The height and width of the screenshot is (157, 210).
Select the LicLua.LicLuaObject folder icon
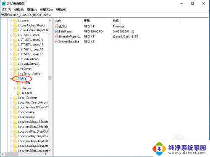tap(15, 25)
